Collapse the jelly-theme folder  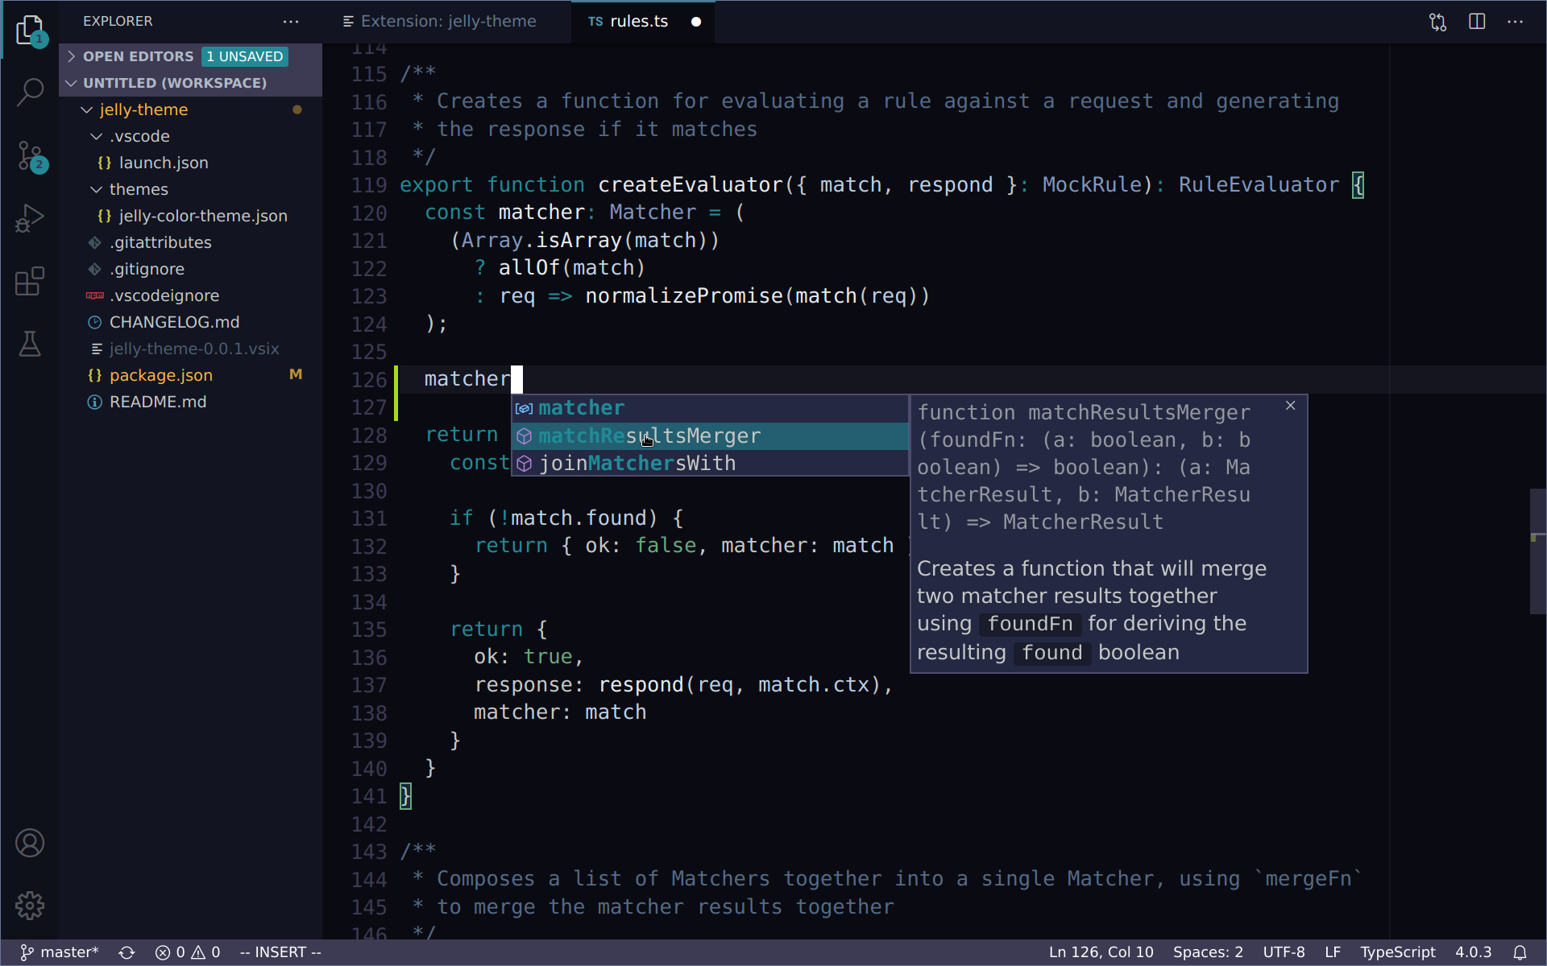point(190,109)
